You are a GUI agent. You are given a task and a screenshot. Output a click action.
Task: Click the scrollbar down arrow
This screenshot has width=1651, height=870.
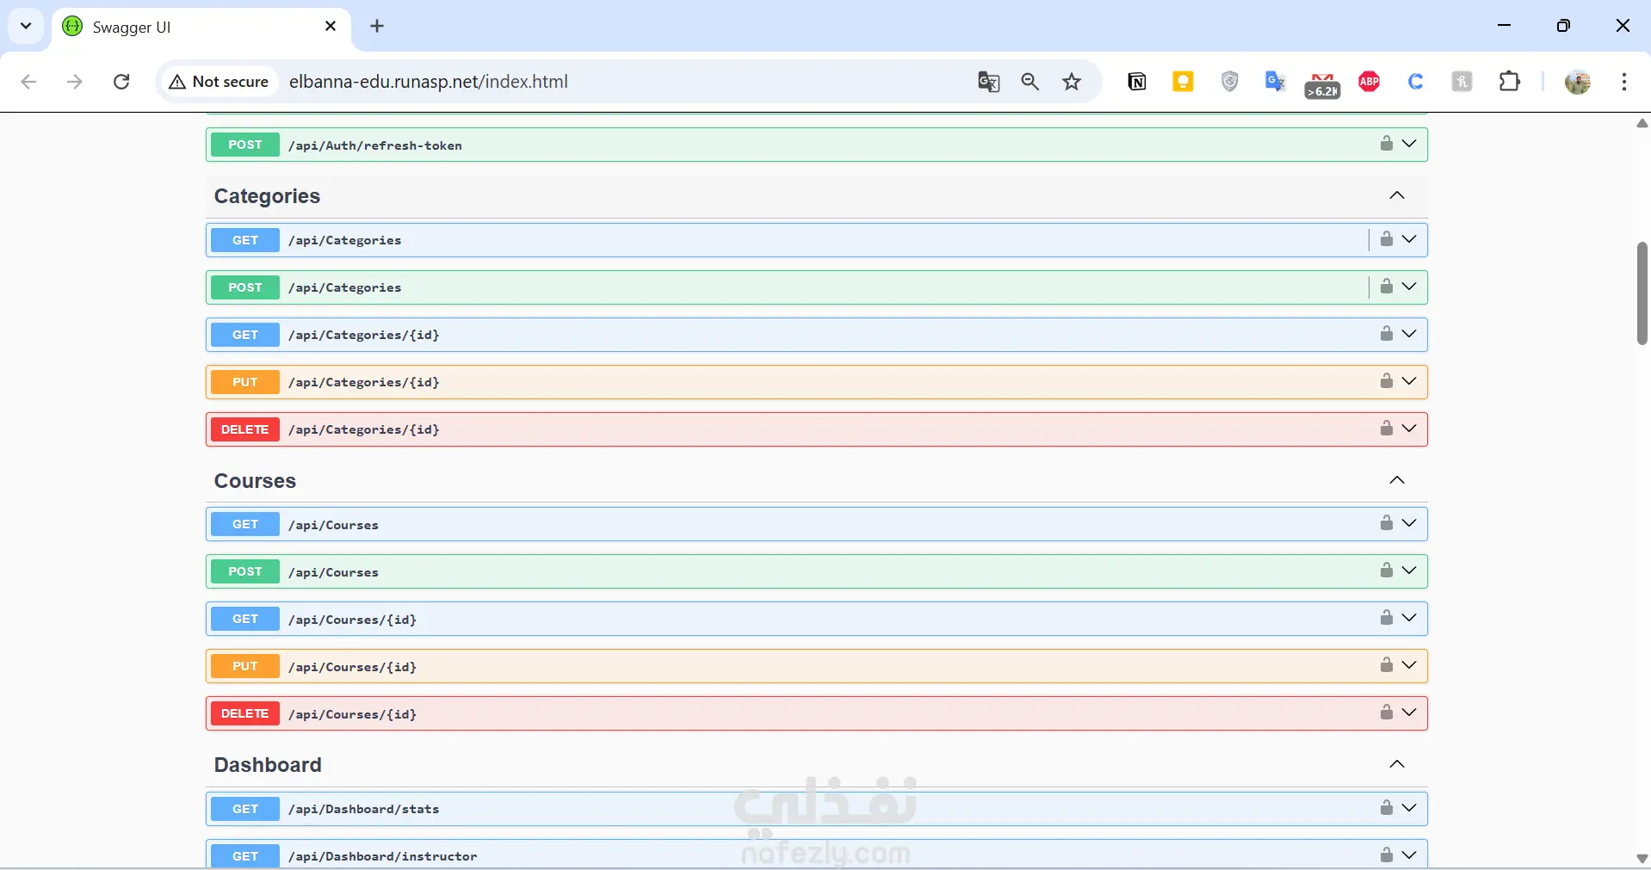tap(1642, 859)
